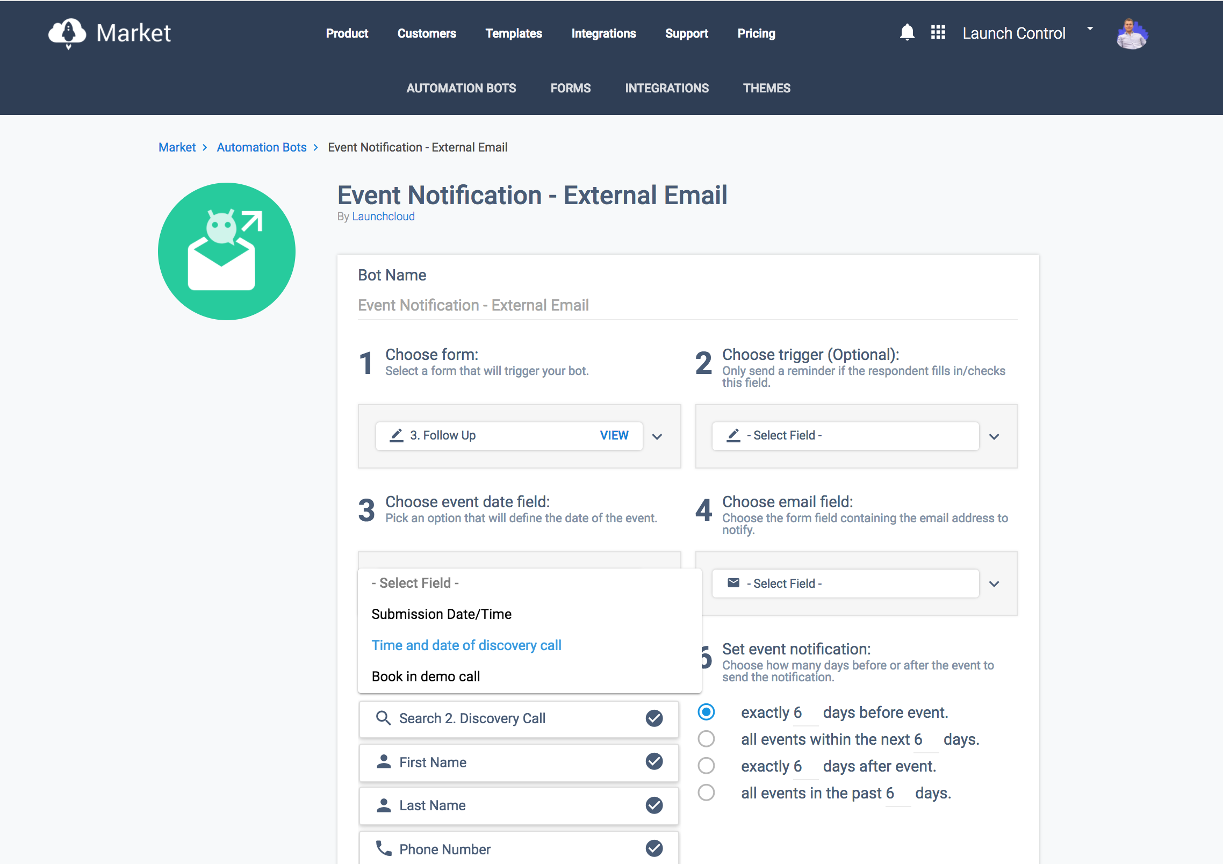Follow the Market breadcrumb link
Screen dimensions: 1223x864
tap(177, 147)
